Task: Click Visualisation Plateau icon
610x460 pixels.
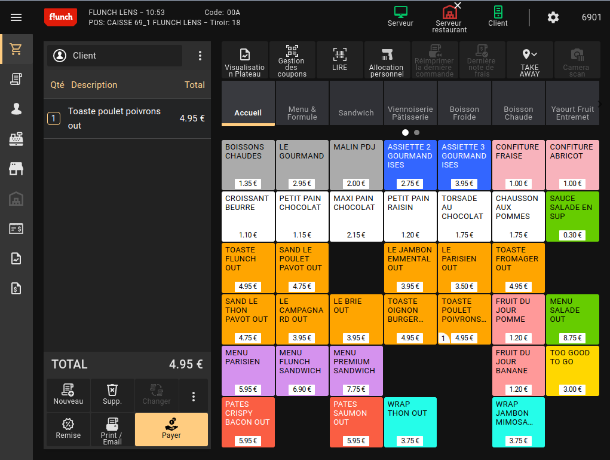Action: click(x=245, y=60)
